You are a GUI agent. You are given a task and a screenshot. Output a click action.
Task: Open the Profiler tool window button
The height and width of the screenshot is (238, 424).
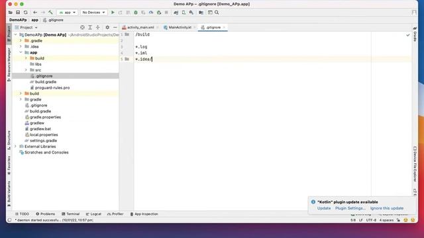pyautogui.click(x=115, y=214)
